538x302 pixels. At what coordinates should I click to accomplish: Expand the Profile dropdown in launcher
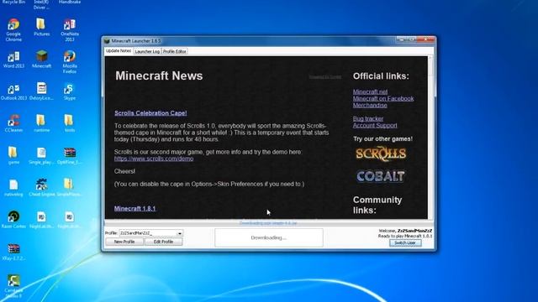click(x=179, y=233)
